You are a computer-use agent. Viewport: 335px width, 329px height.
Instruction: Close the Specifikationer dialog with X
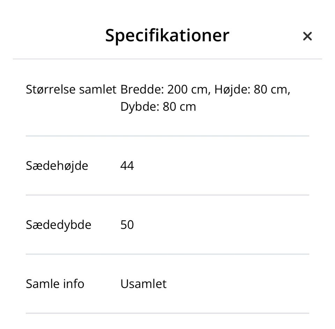307,36
